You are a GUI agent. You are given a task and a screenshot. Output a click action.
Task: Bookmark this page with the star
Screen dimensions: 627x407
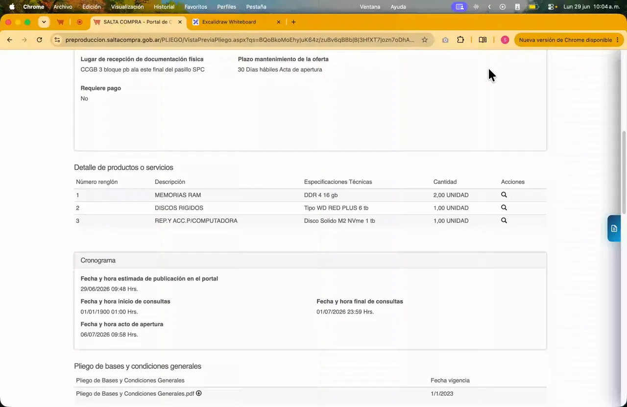(x=425, y=40)
